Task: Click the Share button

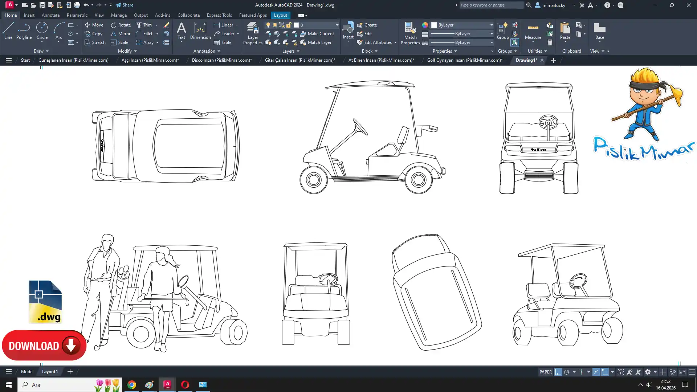Action: (125, 5)
